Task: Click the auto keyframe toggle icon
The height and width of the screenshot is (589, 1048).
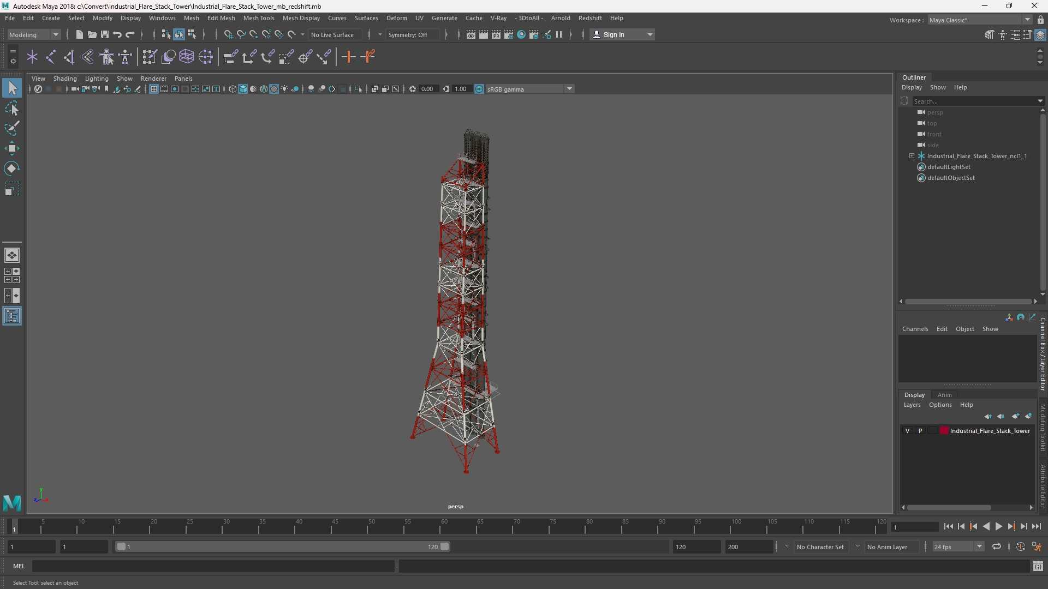Action: [x=1020, y=546]
